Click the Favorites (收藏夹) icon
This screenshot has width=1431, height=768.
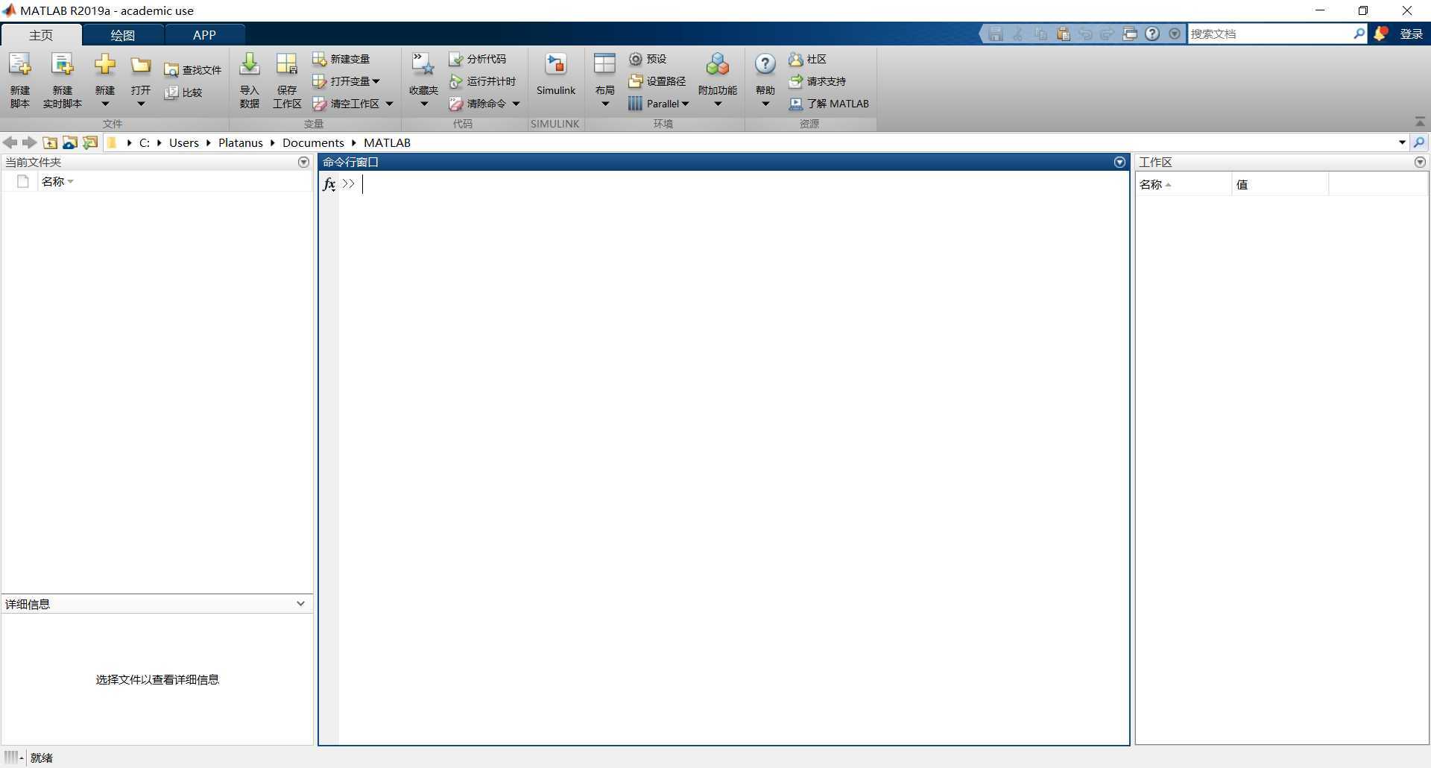(x=423, y=65)
